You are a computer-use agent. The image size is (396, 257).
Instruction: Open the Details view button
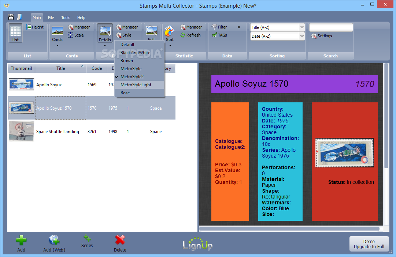pyautogui.click(x=105, y=33)
